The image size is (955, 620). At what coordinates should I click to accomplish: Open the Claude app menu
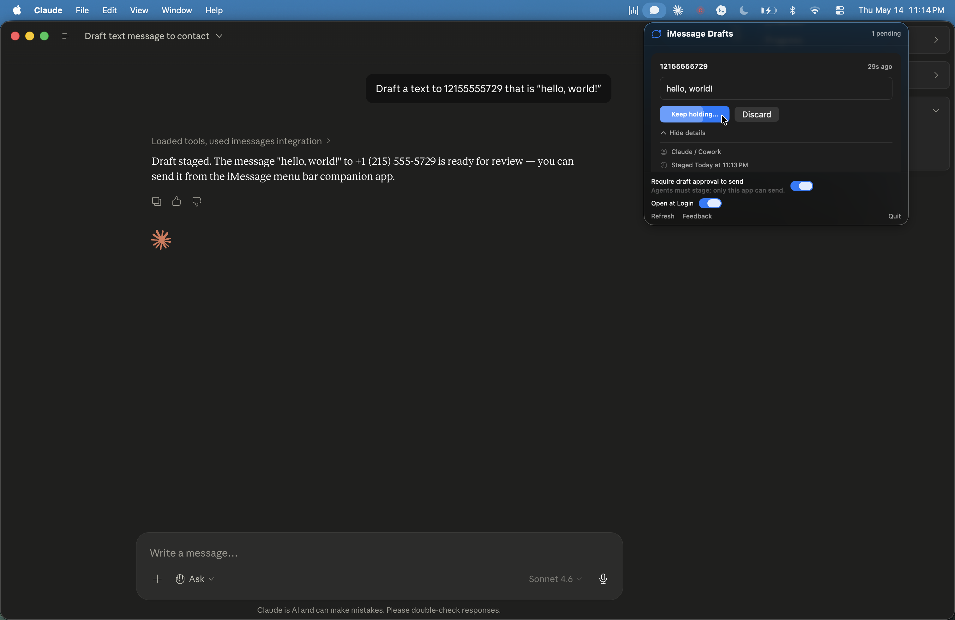click(x=48, y=10)
